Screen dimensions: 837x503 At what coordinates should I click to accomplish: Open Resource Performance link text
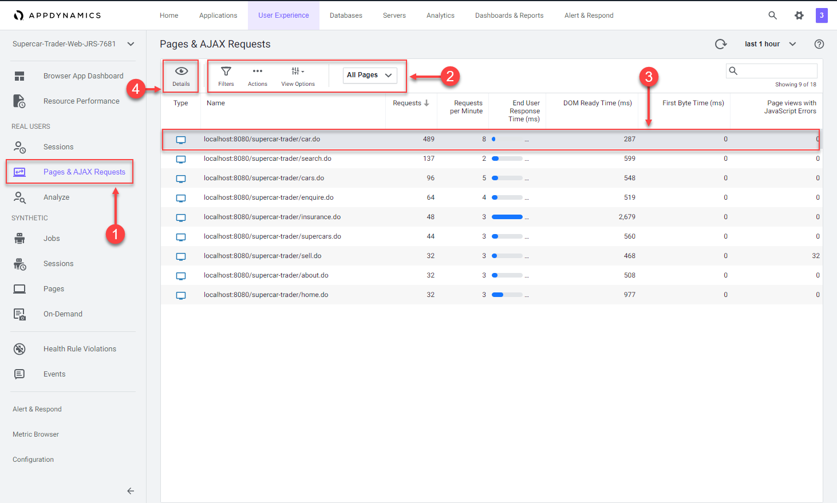[x=81, y=101]
